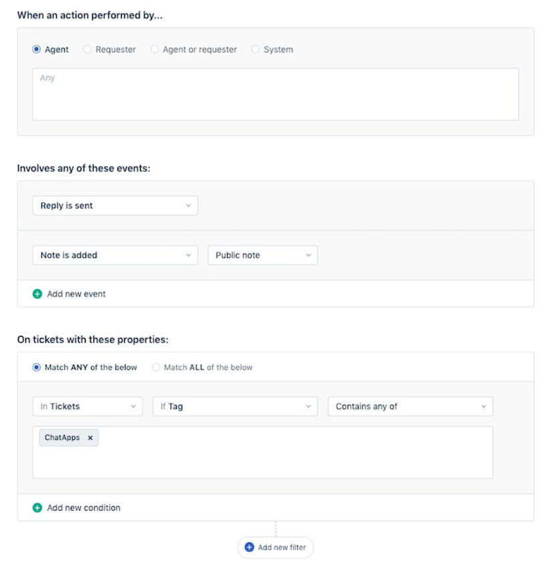Image resolution: width=551 pixels, height=565 pixels.
Task: Click the Any performer input field
Action: tap(275, 93)
